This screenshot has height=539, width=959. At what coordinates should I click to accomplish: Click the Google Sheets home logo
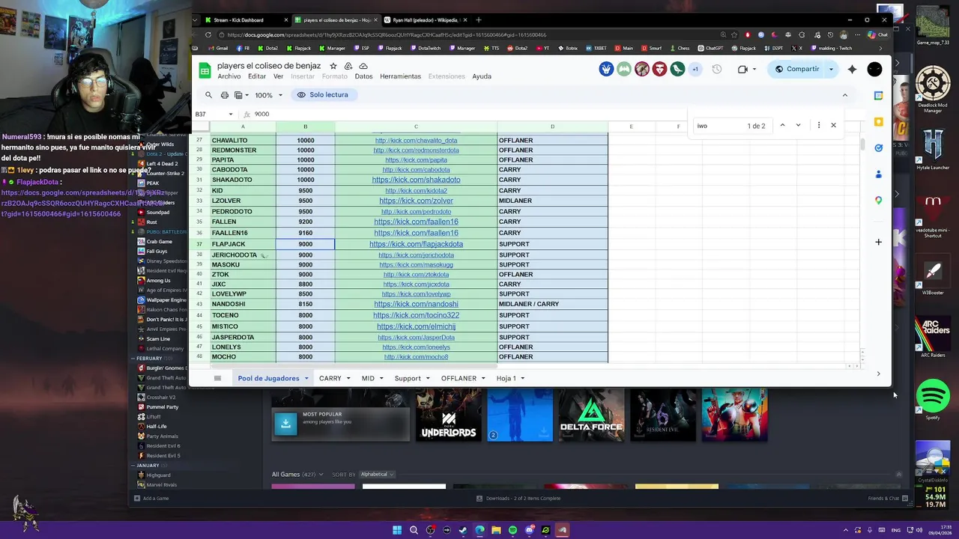[x=205, y=70]
